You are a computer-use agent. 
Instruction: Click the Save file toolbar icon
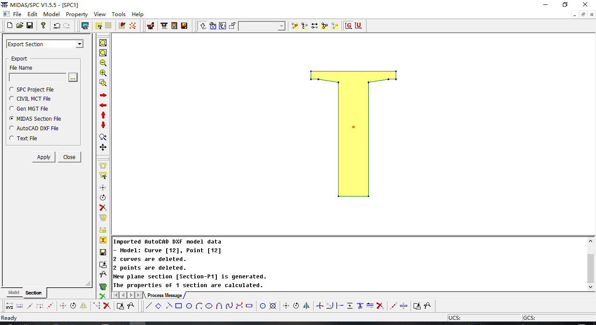(30, 26)
